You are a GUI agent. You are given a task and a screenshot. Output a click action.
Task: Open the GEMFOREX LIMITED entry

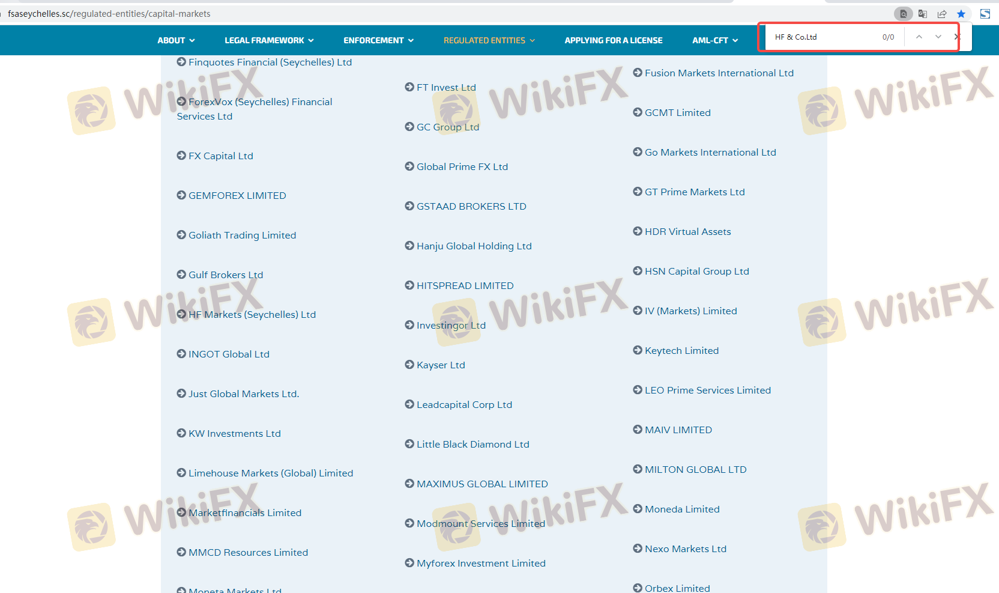pos(237,196)
